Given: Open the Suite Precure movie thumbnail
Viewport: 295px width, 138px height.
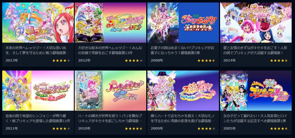Looking at the screenshot, I should (38, 91).
